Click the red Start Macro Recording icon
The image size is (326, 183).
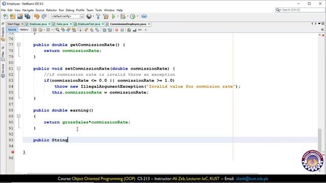(x=117, y=30)
